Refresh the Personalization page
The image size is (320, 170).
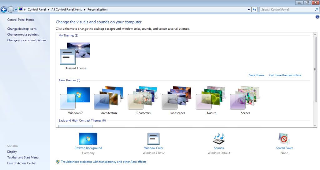coord(254,10)
